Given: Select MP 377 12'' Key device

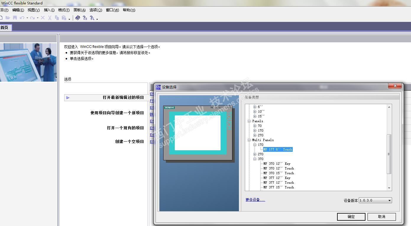Looking at the screenshot, I should point(277,178).
